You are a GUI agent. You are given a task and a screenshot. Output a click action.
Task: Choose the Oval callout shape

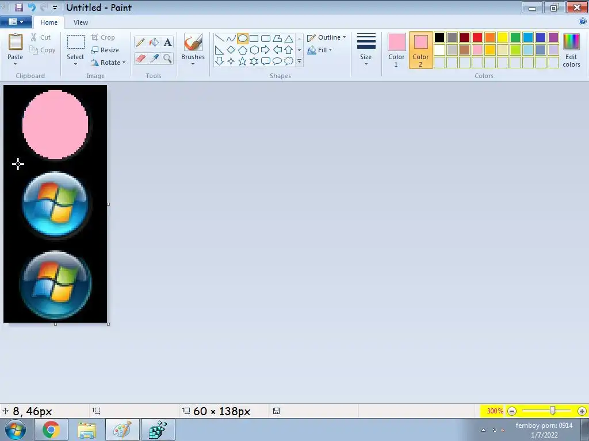coord(277,61)
